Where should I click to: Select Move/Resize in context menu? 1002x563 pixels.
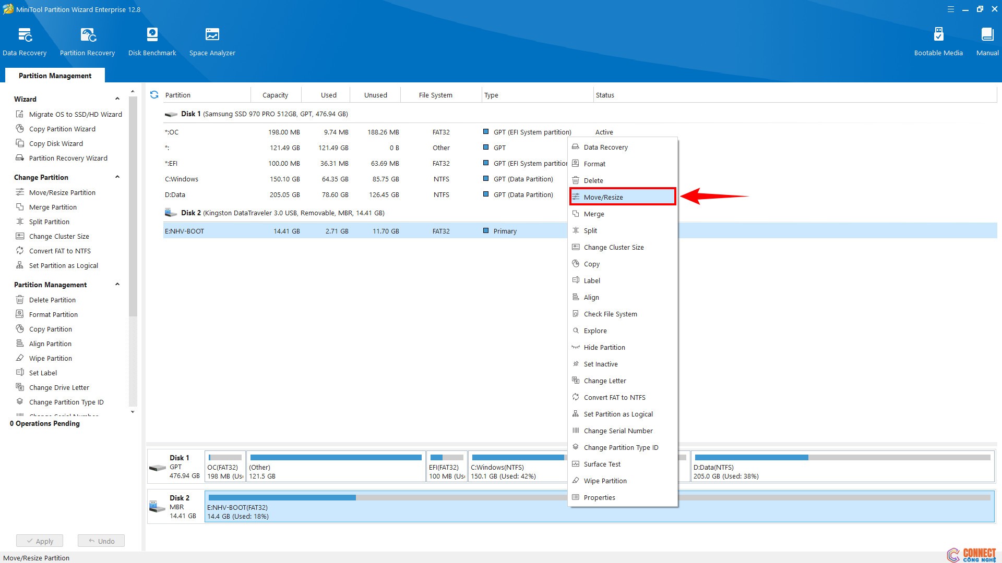[x=623, y=197]
